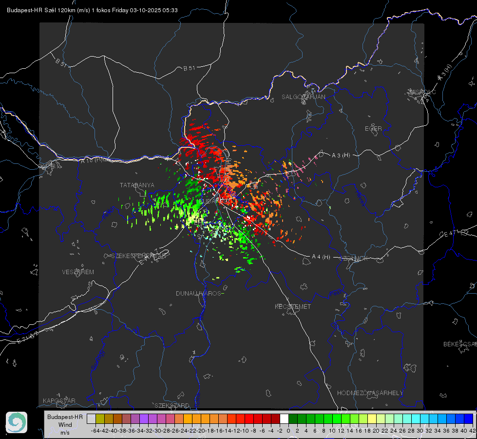Click the KAPOSVÁR city label
This screenshot has height=439, width=477.
(x=59, y=400)
